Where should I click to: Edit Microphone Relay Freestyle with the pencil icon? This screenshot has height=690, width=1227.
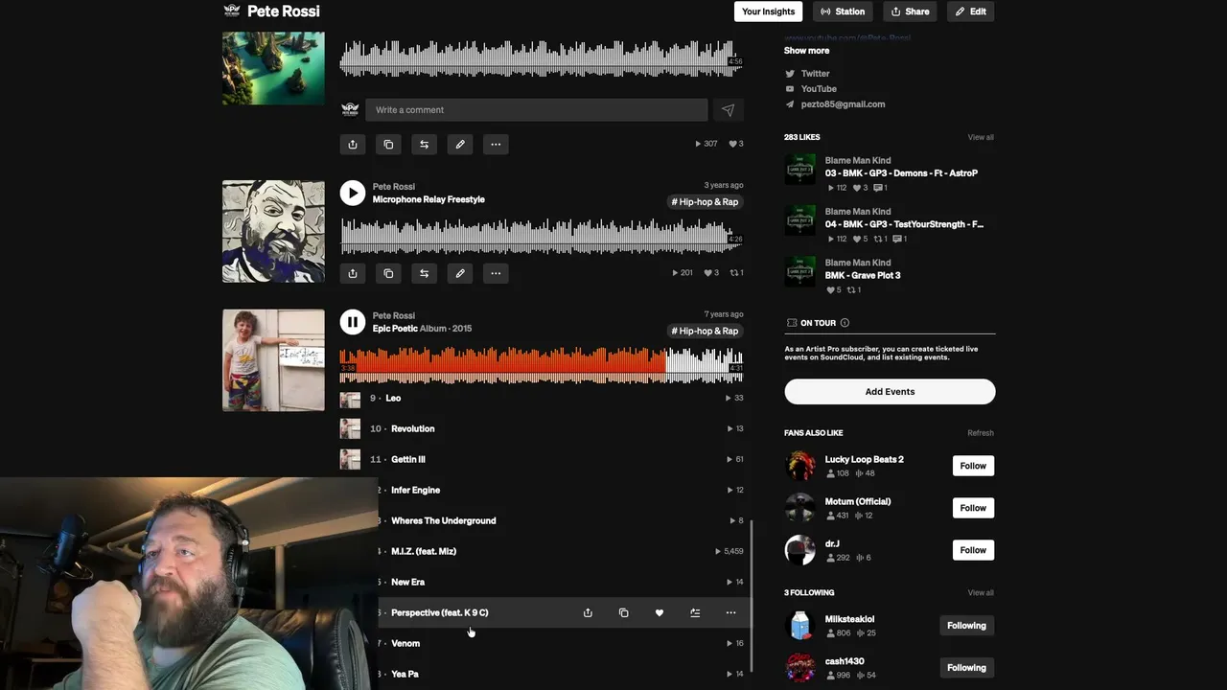click(460, 273)
